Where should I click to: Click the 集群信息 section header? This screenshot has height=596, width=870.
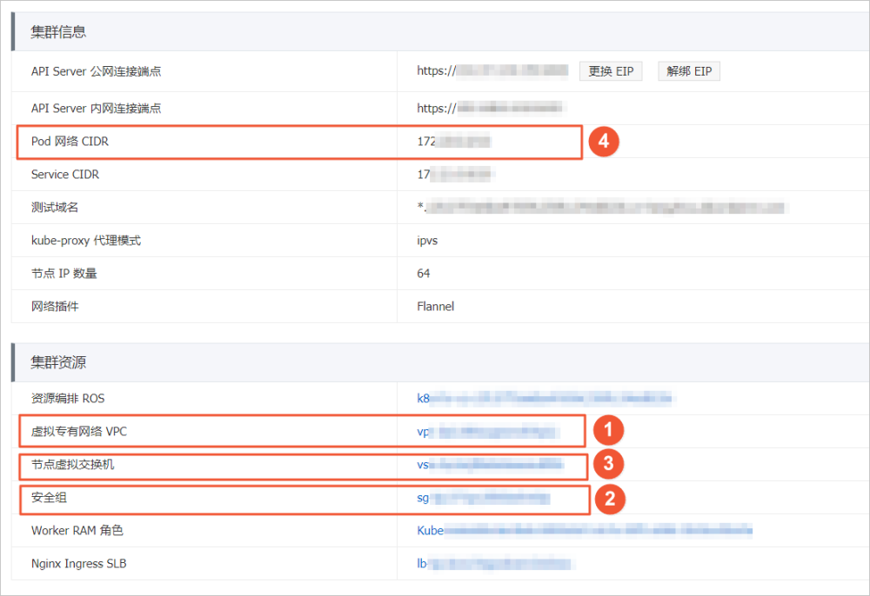point(58,31)
